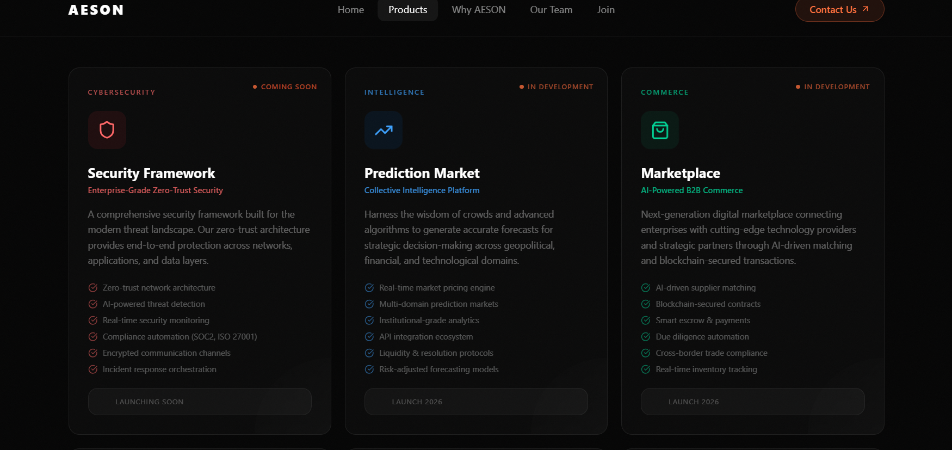Open the Our Team nav link
This screenshot has height=450, width=952.
click(551, 10)
